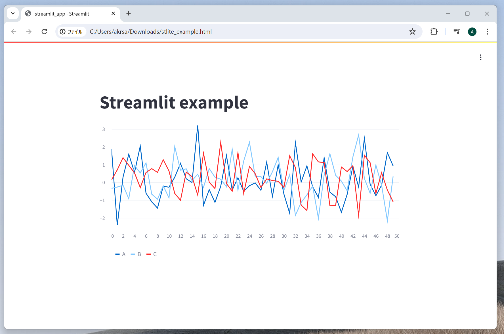
Task: Open the Streamlit app options menu
Action: [481, 57]
